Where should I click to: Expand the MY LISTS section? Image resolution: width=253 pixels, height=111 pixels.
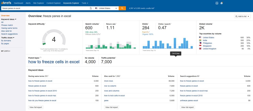click(x=6, y=51)
